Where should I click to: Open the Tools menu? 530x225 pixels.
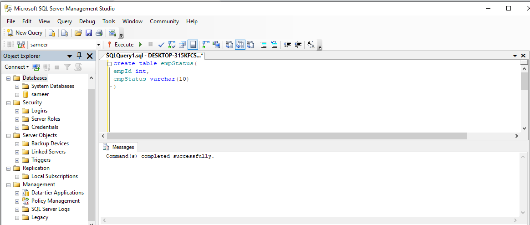pos(109,21)
